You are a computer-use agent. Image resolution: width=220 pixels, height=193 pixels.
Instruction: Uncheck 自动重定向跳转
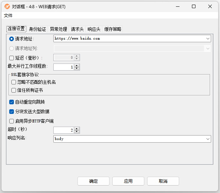tap(12, 102)
